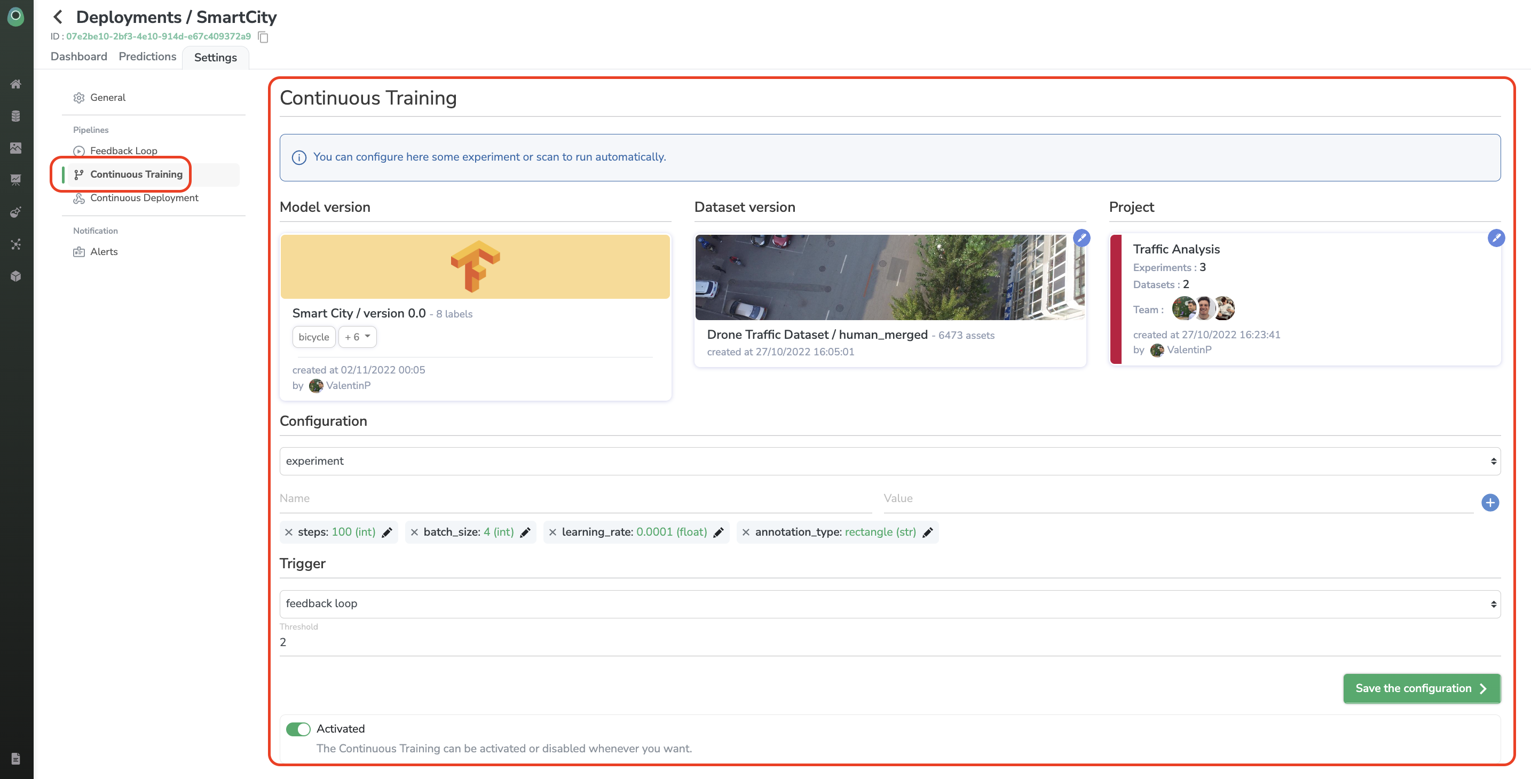Add parameter with the blue plus icon
The image size is (1531, 779).
pyautogui.click(x=1489, y=503)
